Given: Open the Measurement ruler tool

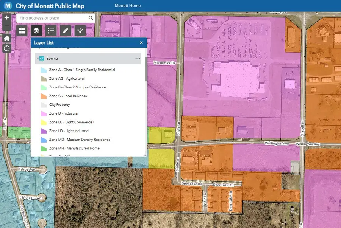Looking at the screenshot, I should 66,31.
